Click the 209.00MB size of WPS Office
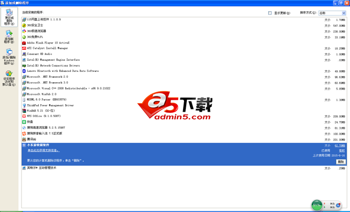The width and height of the screenshot is (350, 212). pyautogui.click(x=339, y=116)
